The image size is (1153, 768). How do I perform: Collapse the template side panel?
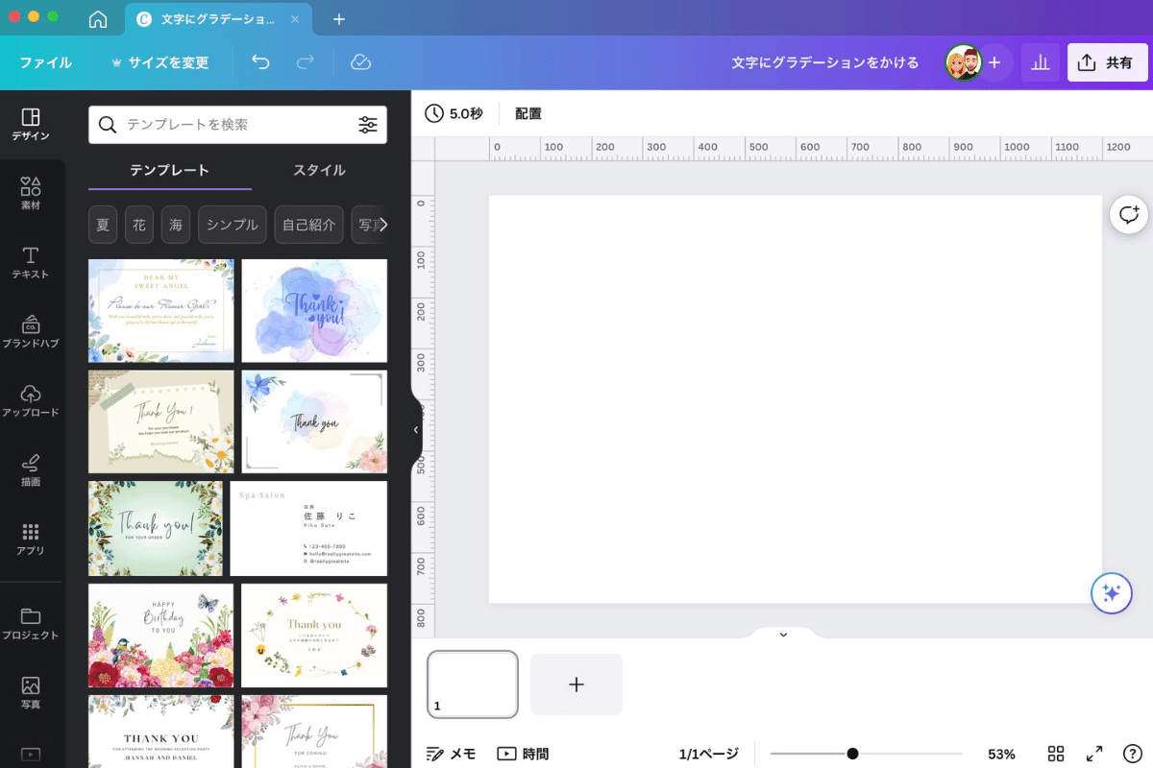416,431
